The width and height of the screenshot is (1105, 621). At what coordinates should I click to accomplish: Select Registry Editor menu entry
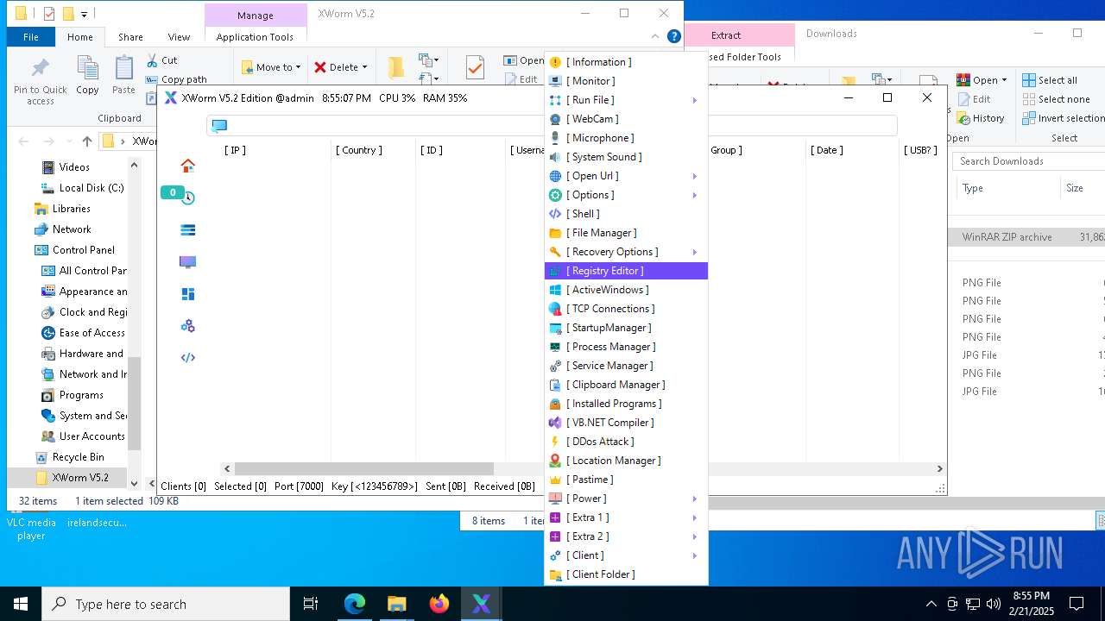coord(626,271)
